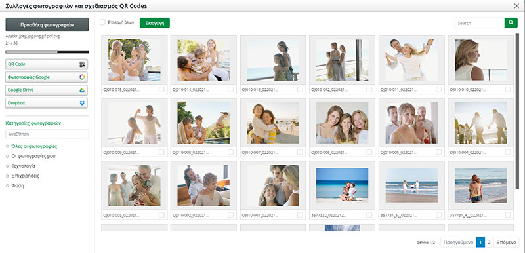Click the Κατηγορίες φωτογραφιών heading
Screen dimensions: 525x253
[x=33, y=123]
